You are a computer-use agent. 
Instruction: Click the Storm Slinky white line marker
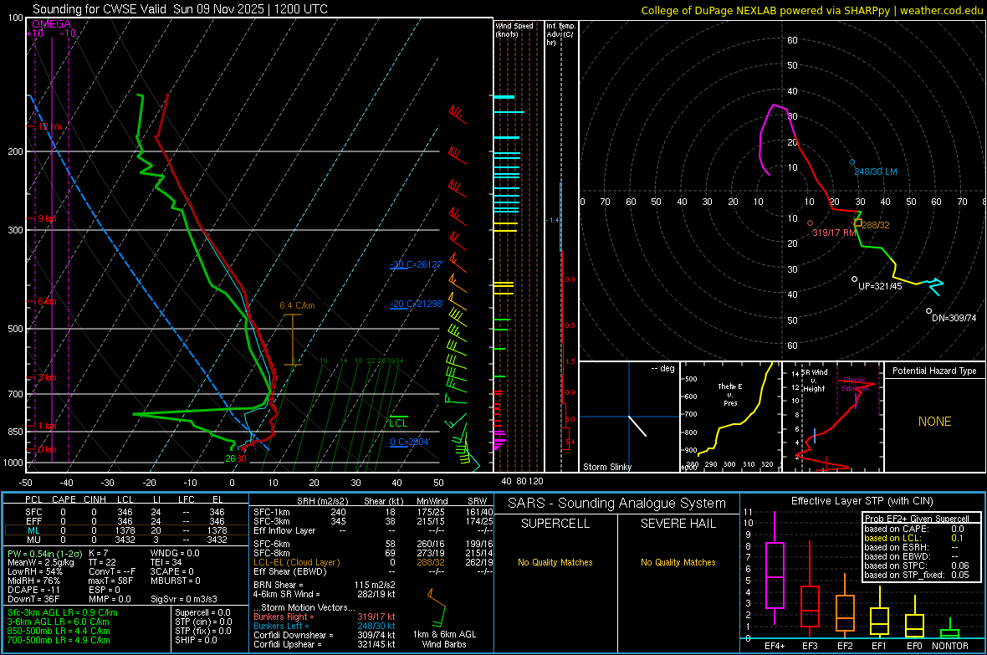[637, 426]
